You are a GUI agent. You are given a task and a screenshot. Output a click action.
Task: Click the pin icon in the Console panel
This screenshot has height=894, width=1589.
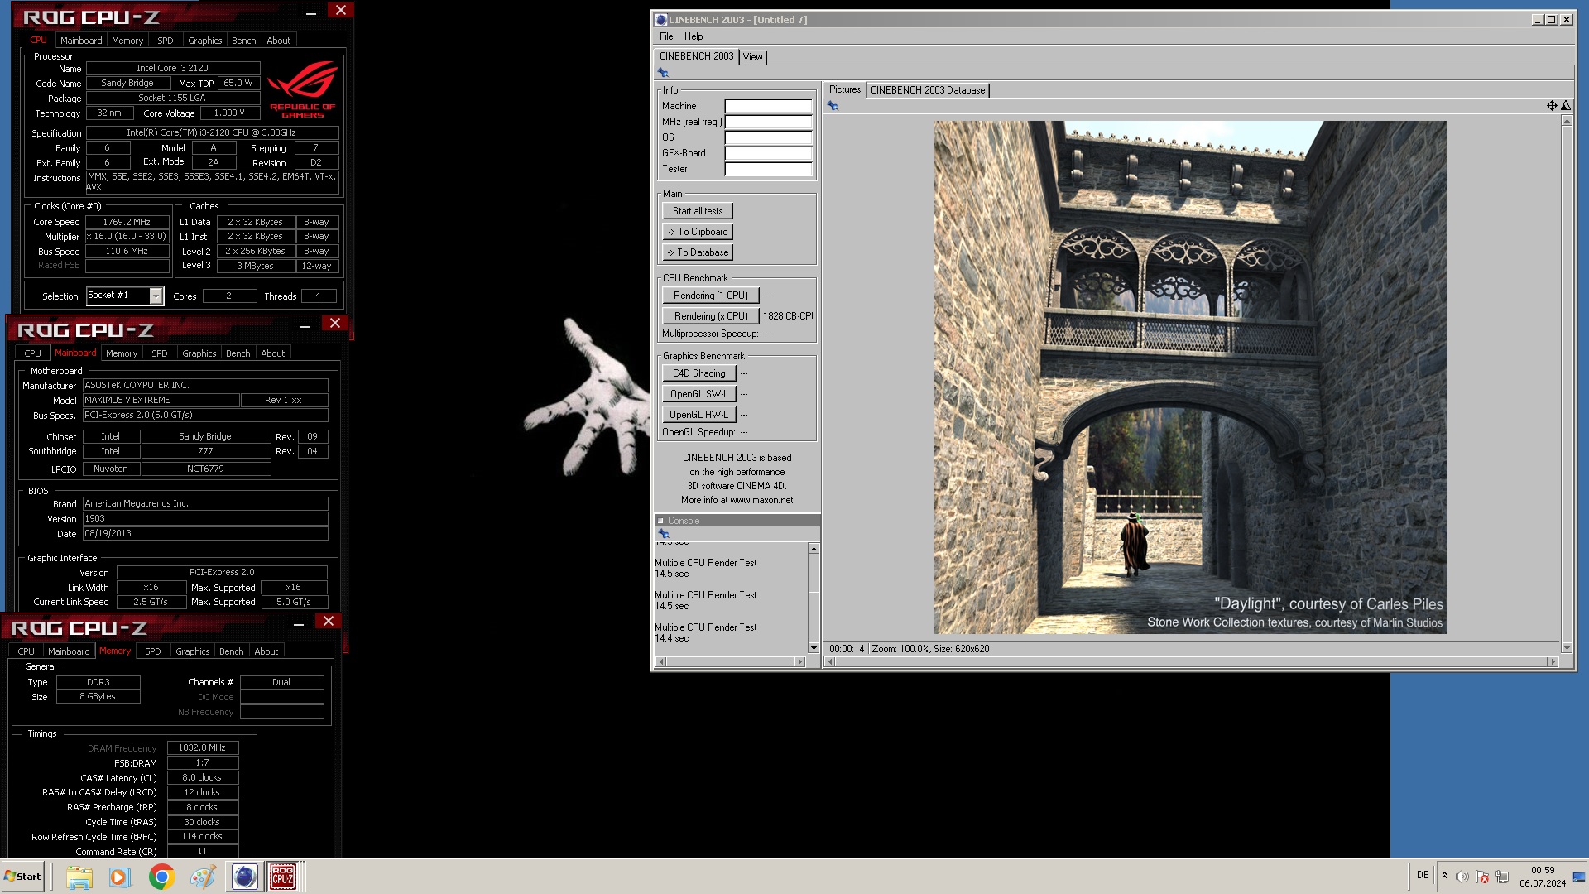click(664, 534)
